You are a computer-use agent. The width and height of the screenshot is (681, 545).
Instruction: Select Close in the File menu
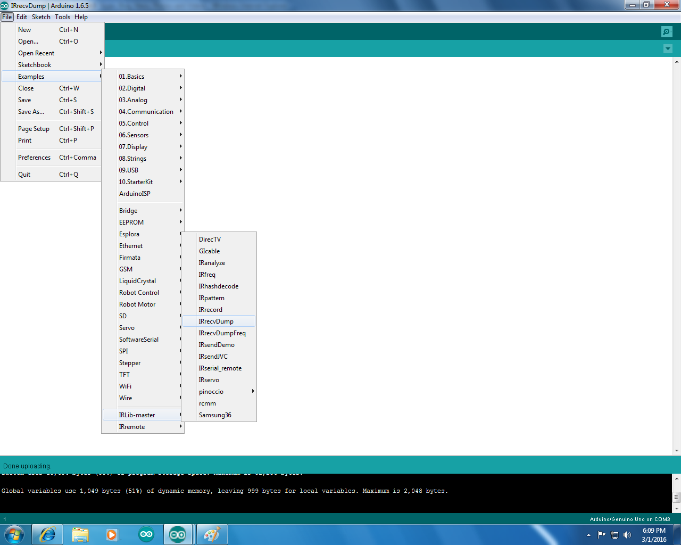52,88
